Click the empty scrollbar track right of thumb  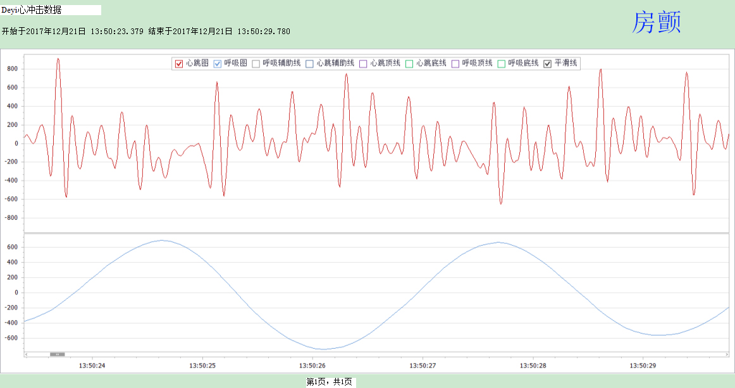[x=380, y=355]
